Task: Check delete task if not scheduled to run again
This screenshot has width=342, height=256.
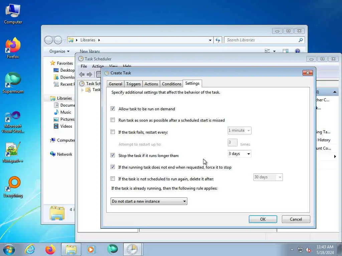Action: (x=113, y=179)
